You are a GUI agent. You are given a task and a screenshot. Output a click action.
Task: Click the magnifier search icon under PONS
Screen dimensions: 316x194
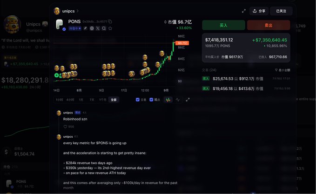coord(104,28)
